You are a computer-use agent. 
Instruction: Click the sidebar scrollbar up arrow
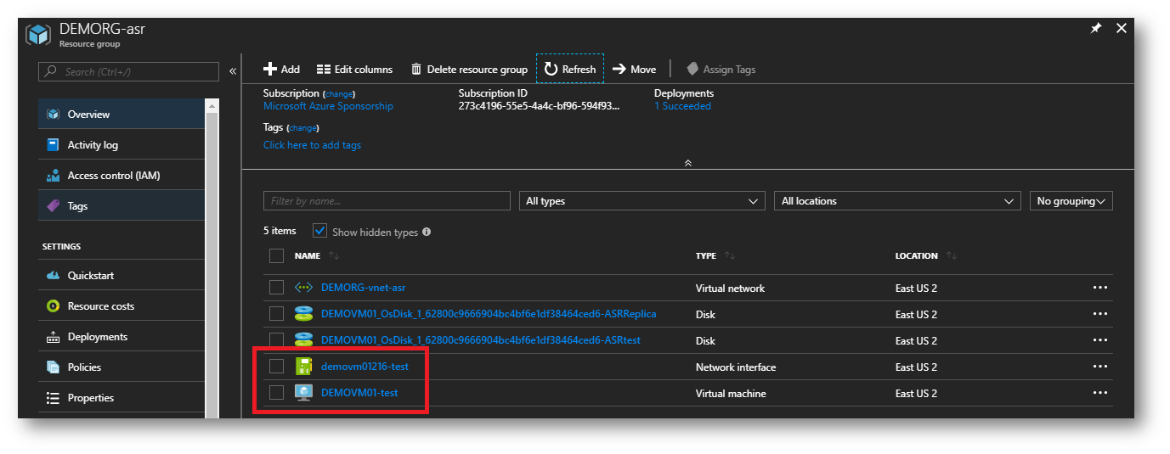[212, 105]
